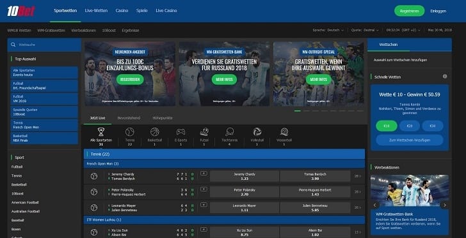Expand more markets for Xu Liu Sun match

coord(358,232)
